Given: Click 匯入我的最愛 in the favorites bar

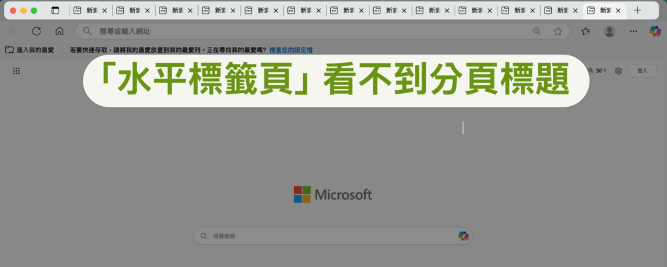Looking at the screenshot, I should 29,50.
